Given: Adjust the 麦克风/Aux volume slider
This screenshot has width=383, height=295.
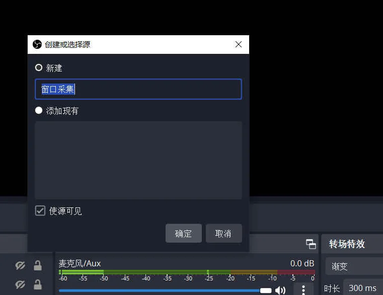Looking at the screenshot, I should [x=165, y=290].
